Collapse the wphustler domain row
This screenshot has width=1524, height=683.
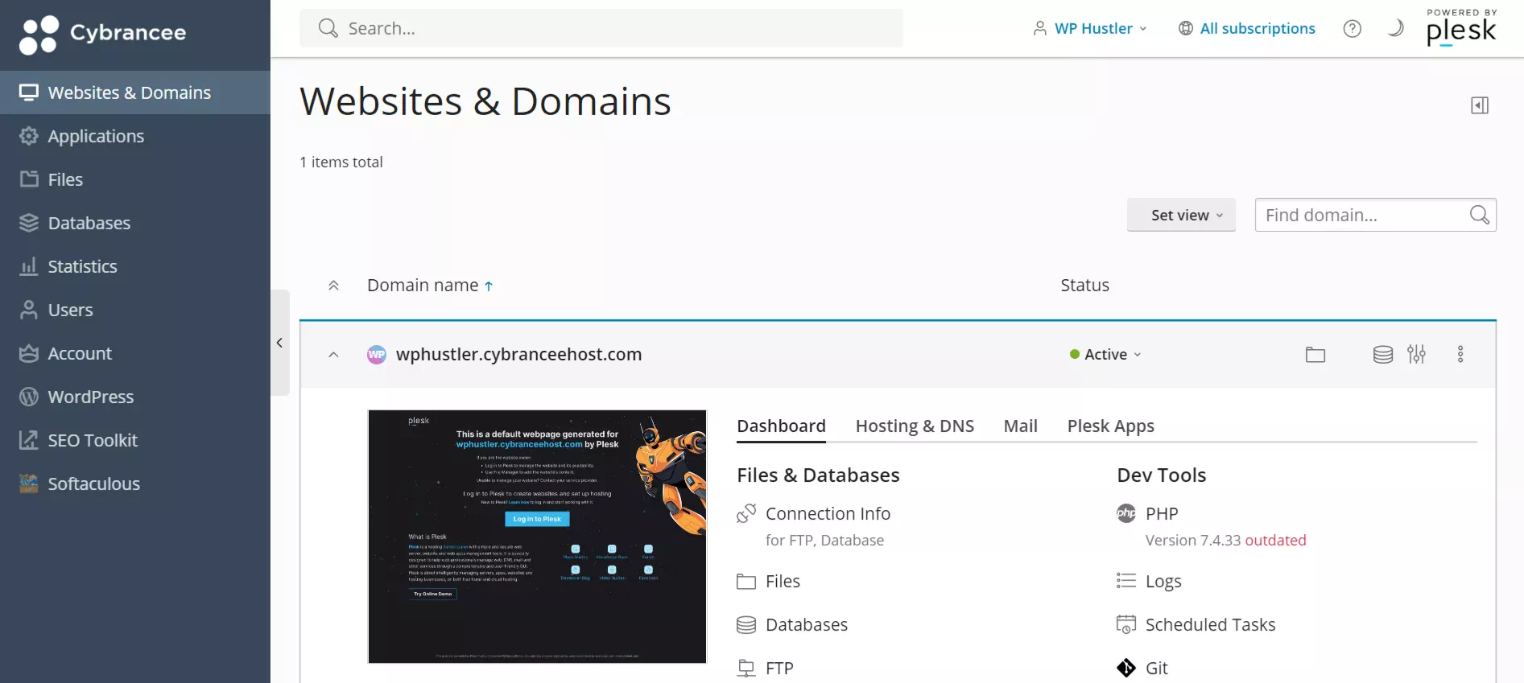tap(333, 355)
